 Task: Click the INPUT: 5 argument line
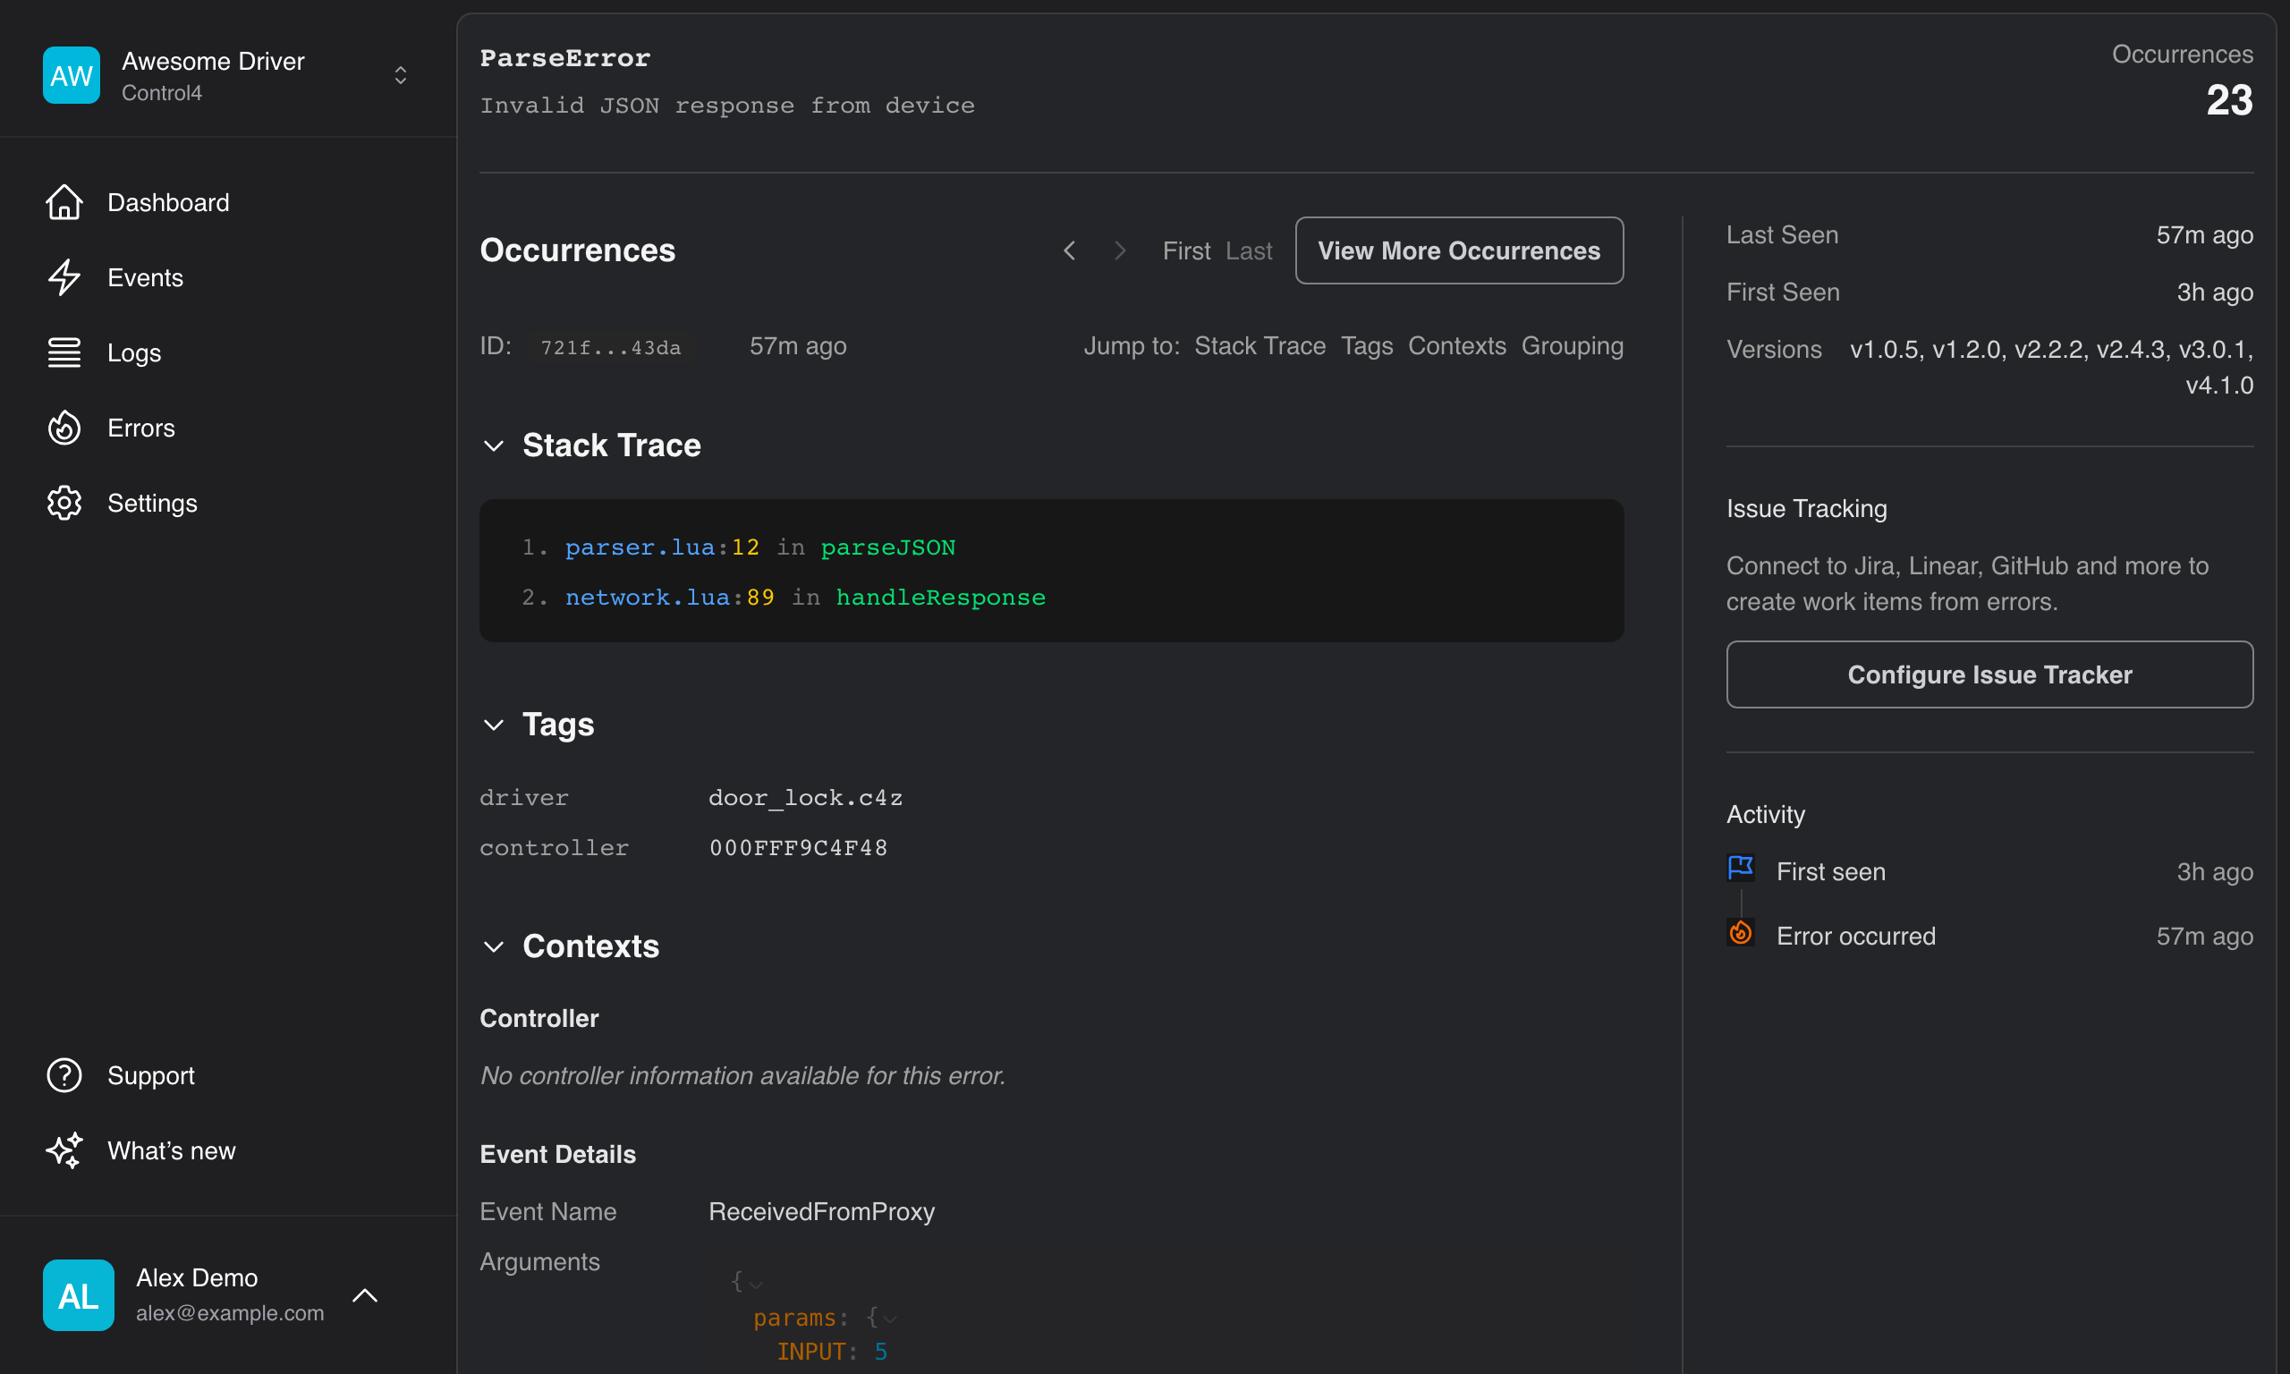click(x=831, y=1351)
